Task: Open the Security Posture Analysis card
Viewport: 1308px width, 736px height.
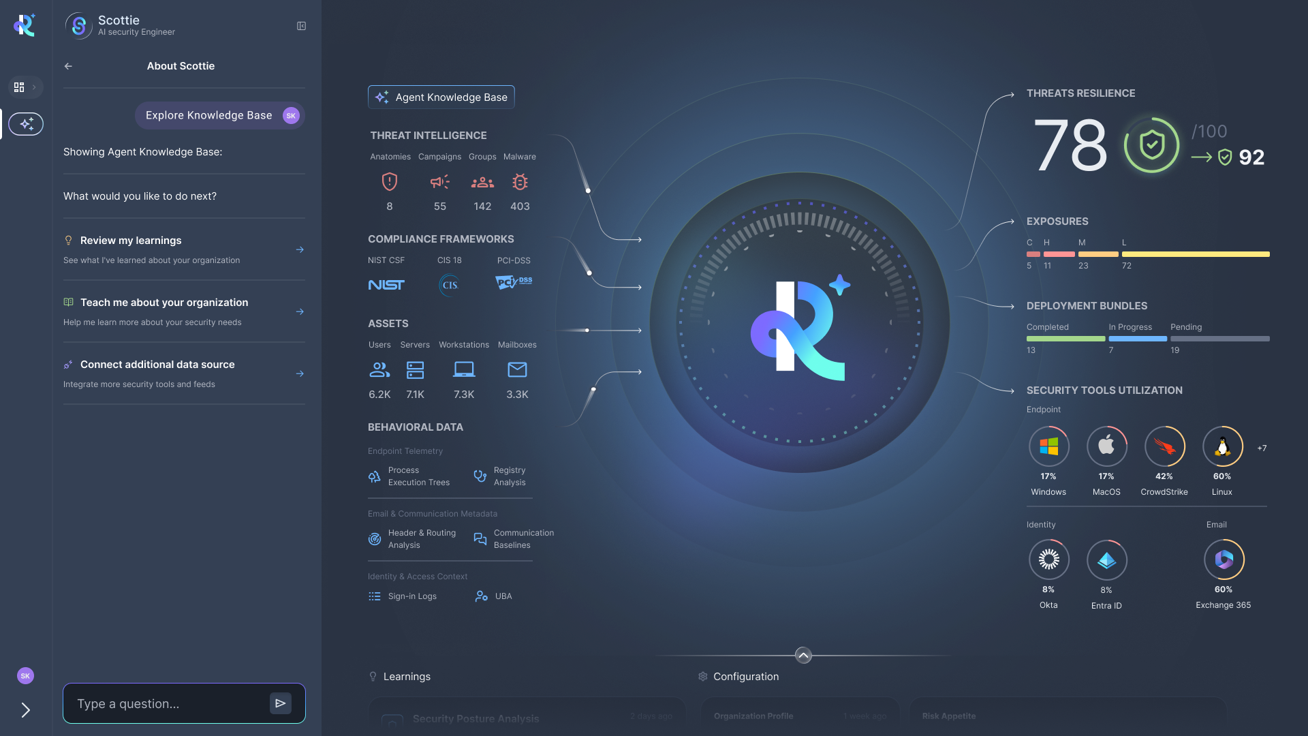Action: pos(527,717)
